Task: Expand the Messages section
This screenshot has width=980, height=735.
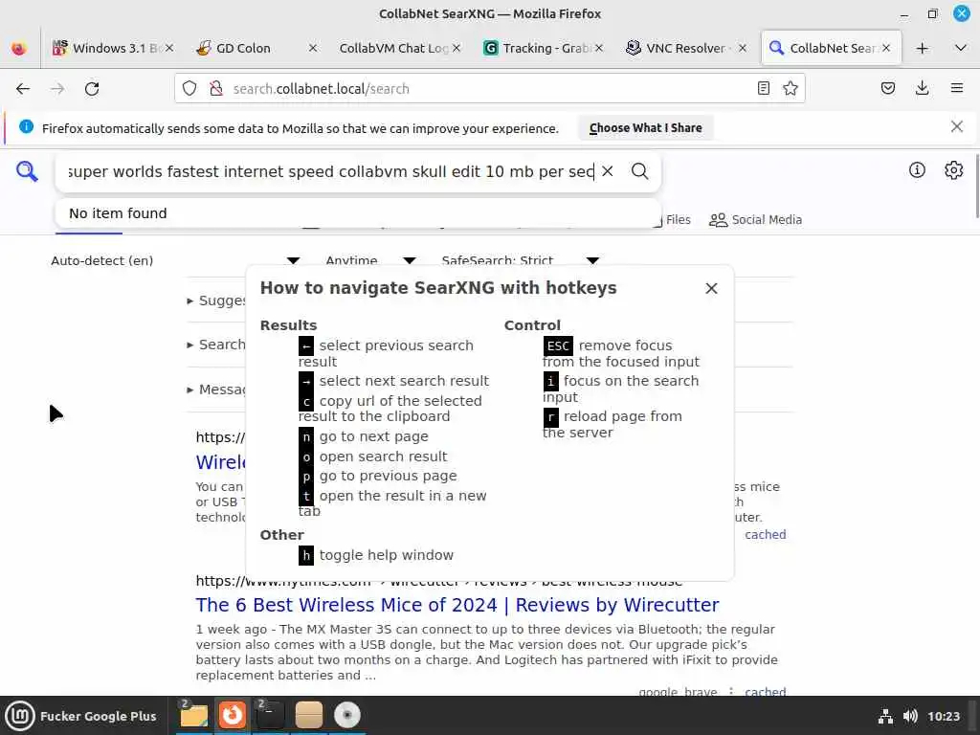Action: coord(216,390)
